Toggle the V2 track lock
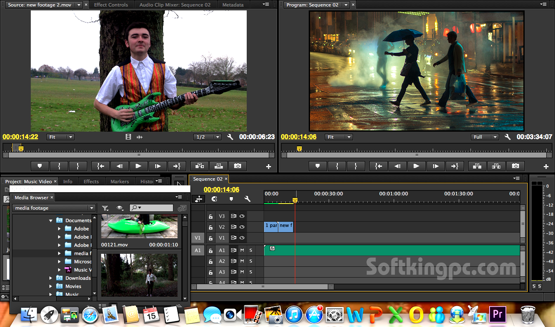The width and height of the screenshot is (555, 327). (211, 227)
